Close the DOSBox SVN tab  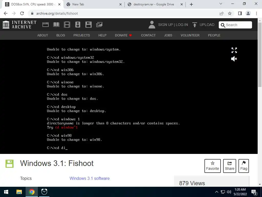pos(59,5)
